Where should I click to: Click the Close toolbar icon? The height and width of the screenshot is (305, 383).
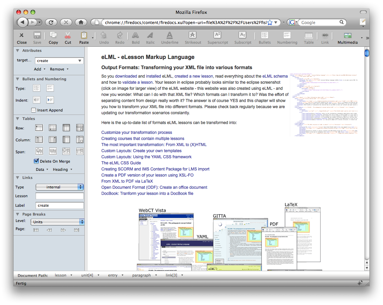(x=21, y=35)
